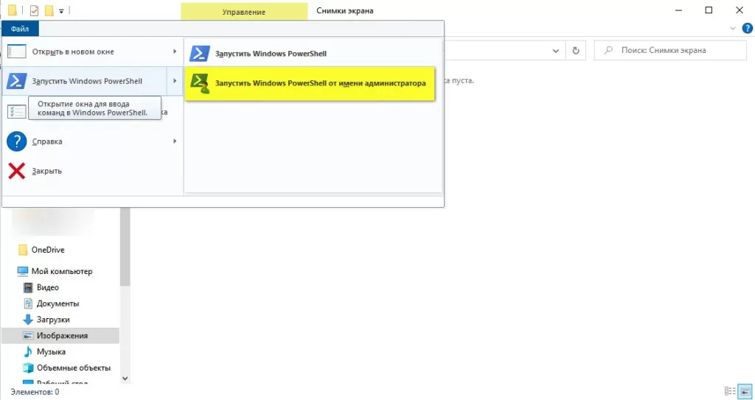The image size is (755, 400).
Task: Select Открыть в новом окне menu entry
Action: pos(92,52)
